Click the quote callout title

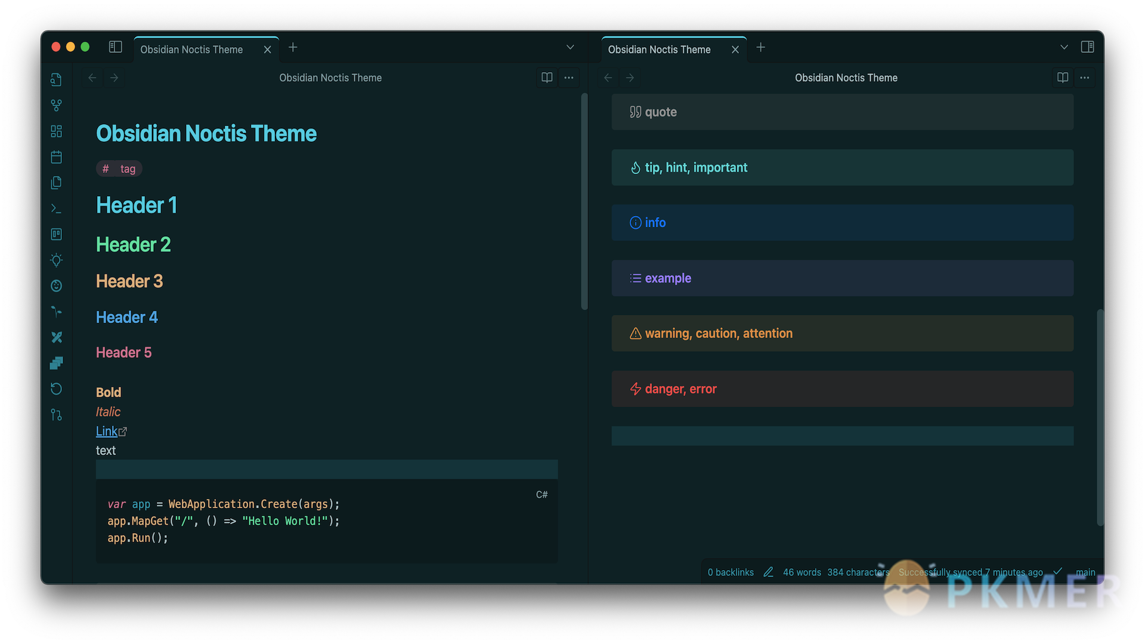661,112
